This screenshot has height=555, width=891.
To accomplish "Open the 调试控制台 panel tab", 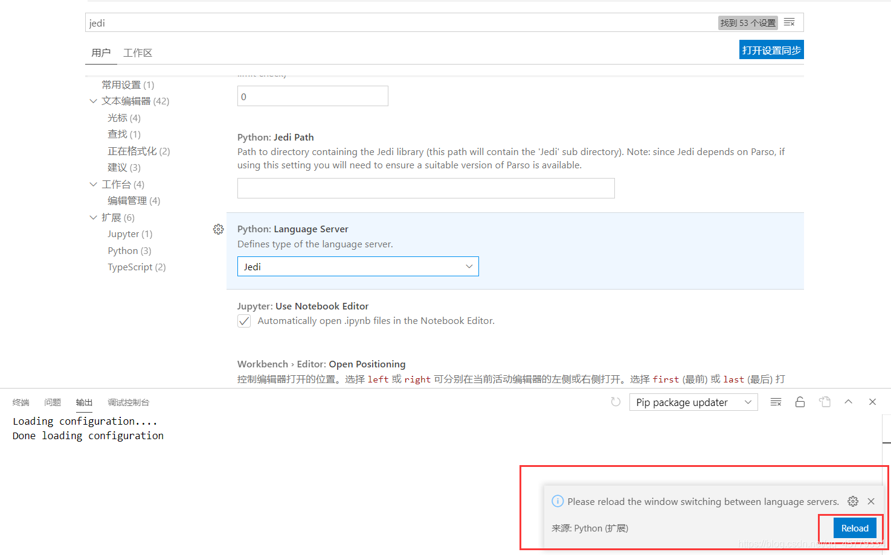I will [x=128, y=402].
